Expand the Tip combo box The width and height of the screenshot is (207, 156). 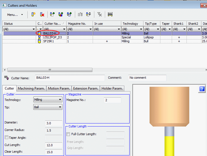[60, 107]
